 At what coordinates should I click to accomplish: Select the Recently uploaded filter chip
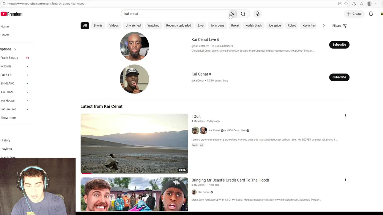(179, 25)
